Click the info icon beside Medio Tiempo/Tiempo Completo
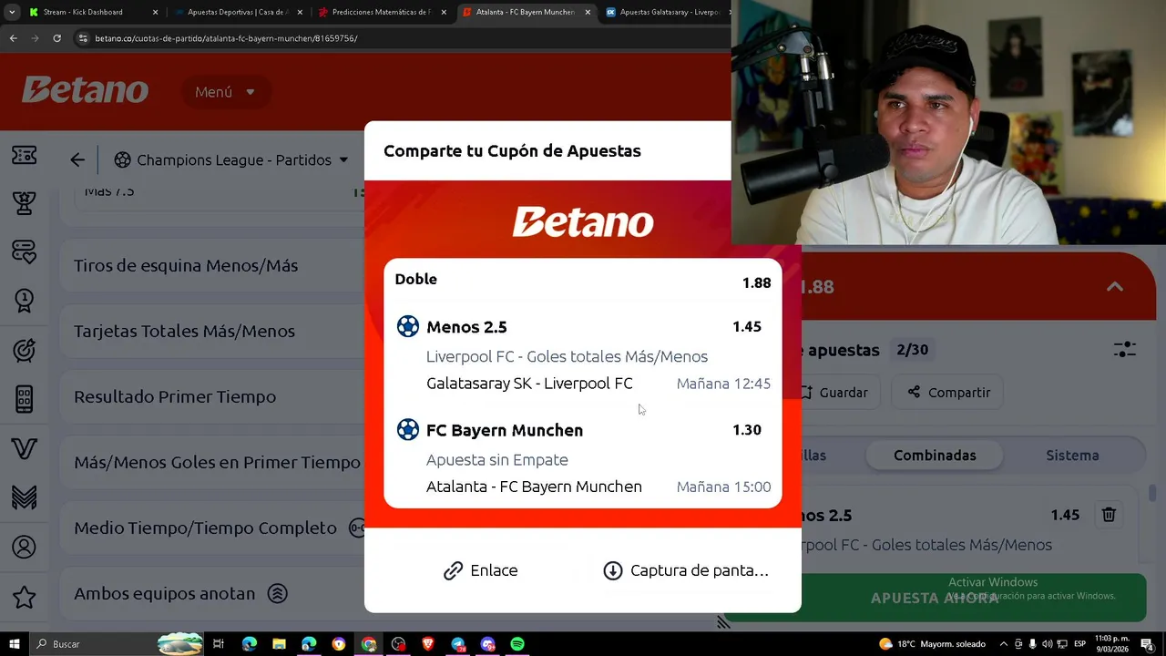The width and height of the screenshot is (1166, 656). tap(357, 528)
